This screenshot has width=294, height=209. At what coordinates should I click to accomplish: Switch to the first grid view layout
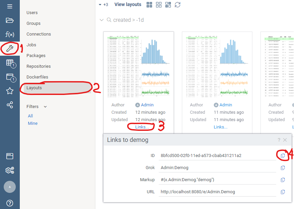pyautogui.click(x=149, y=5)
